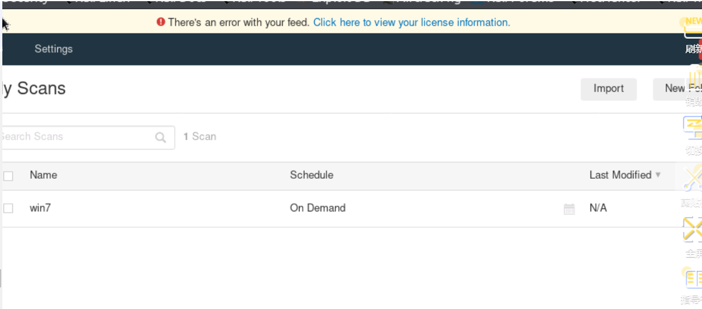Click the Import button

coord(609,89)
